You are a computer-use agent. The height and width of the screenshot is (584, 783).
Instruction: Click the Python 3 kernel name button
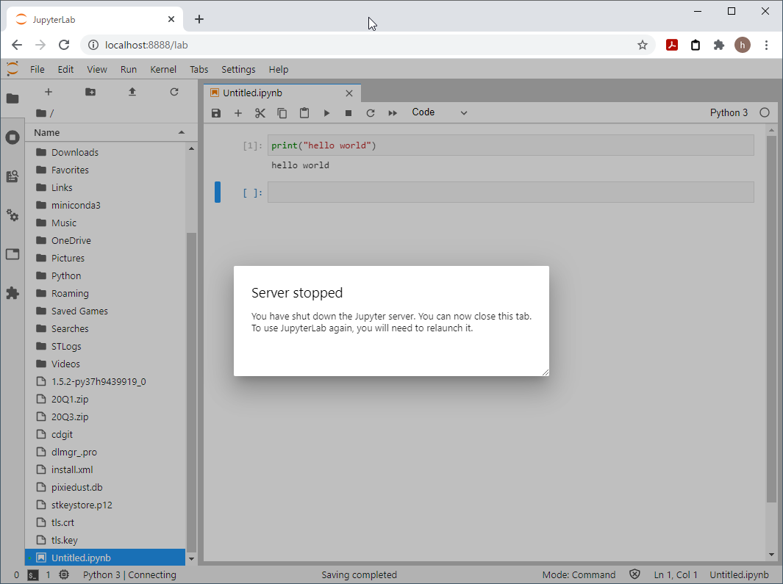click(729, 113)
